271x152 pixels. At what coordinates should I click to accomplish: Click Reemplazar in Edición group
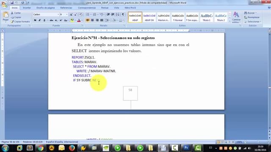pyautogui.click(x=252, y=17)
